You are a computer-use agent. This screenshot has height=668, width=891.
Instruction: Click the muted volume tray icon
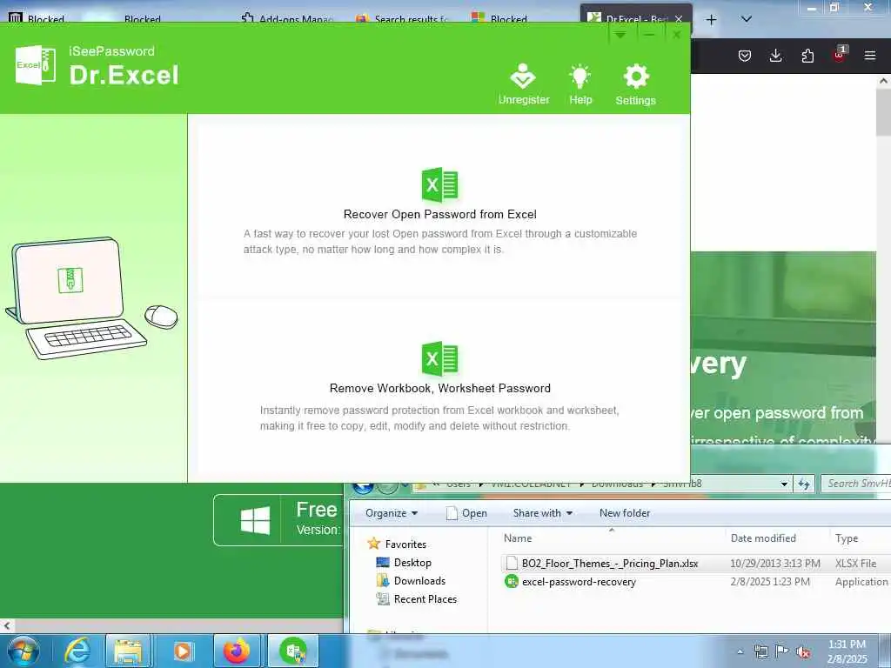[803, 651]
